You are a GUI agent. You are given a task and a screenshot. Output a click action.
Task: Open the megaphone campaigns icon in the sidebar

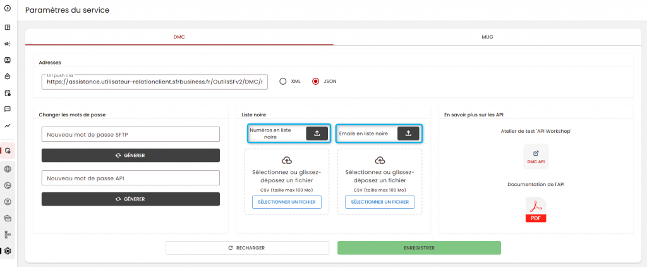[8, 44]
